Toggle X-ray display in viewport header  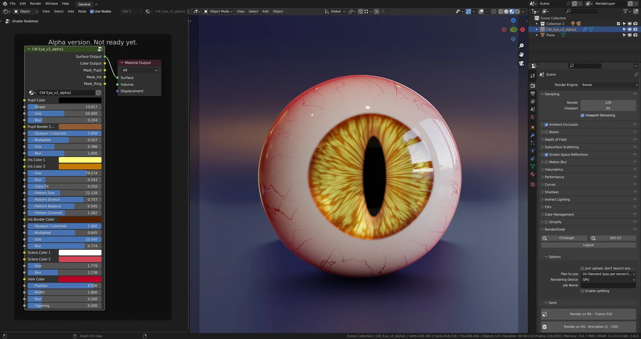[x=494, y=12]
